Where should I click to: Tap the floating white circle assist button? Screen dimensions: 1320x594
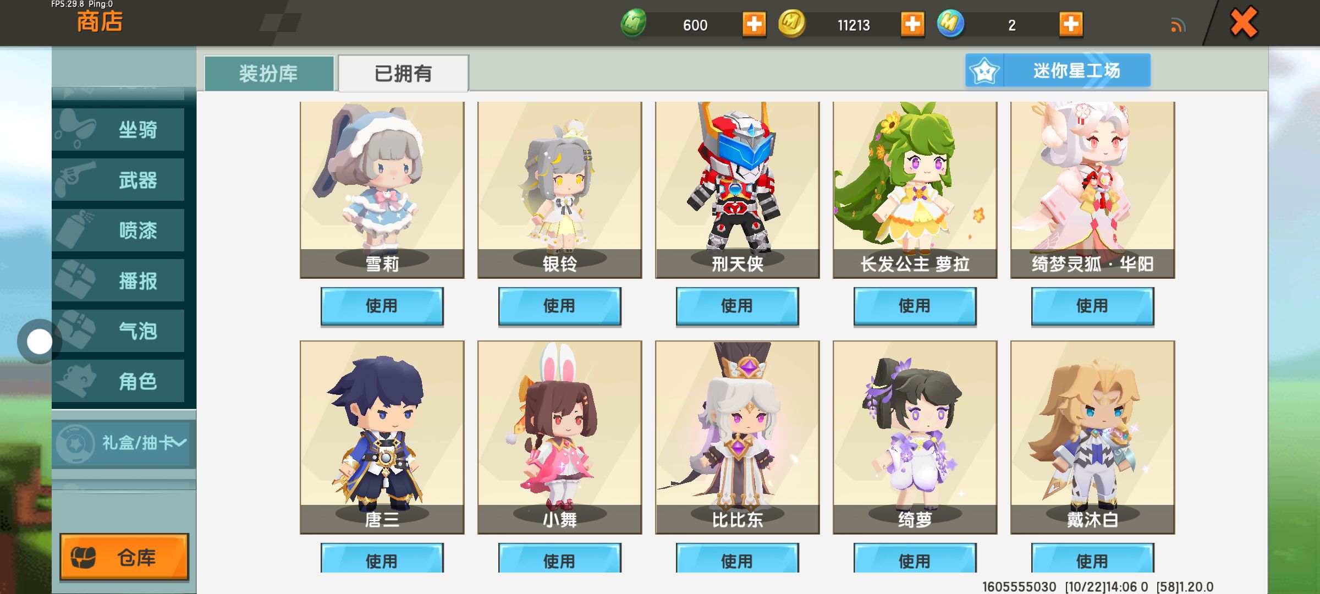[39, 342]
